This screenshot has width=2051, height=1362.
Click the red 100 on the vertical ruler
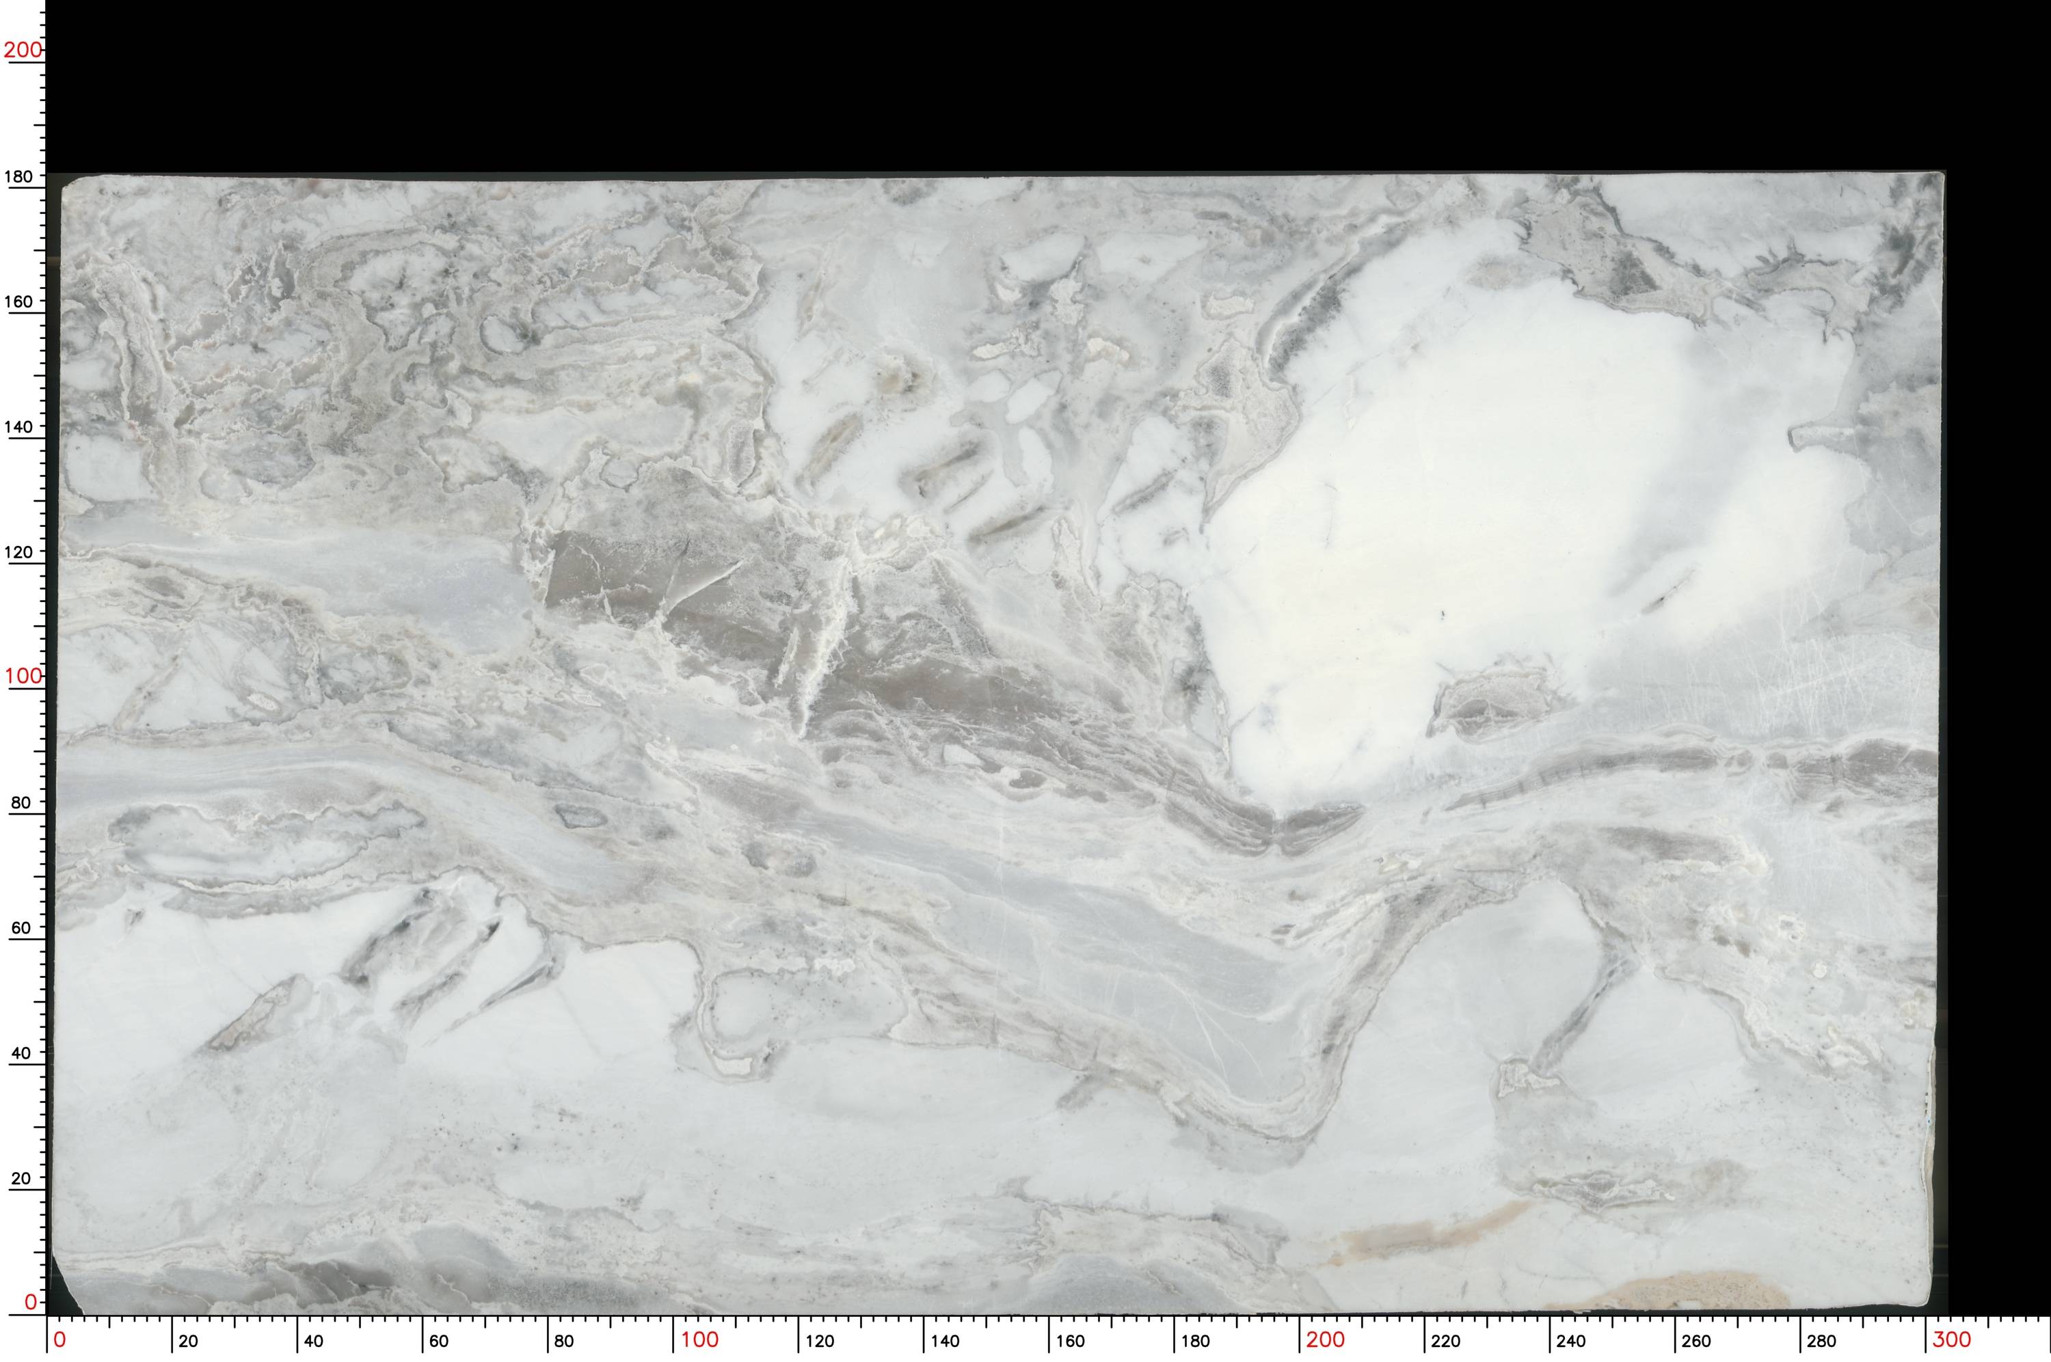coord(23,676)
